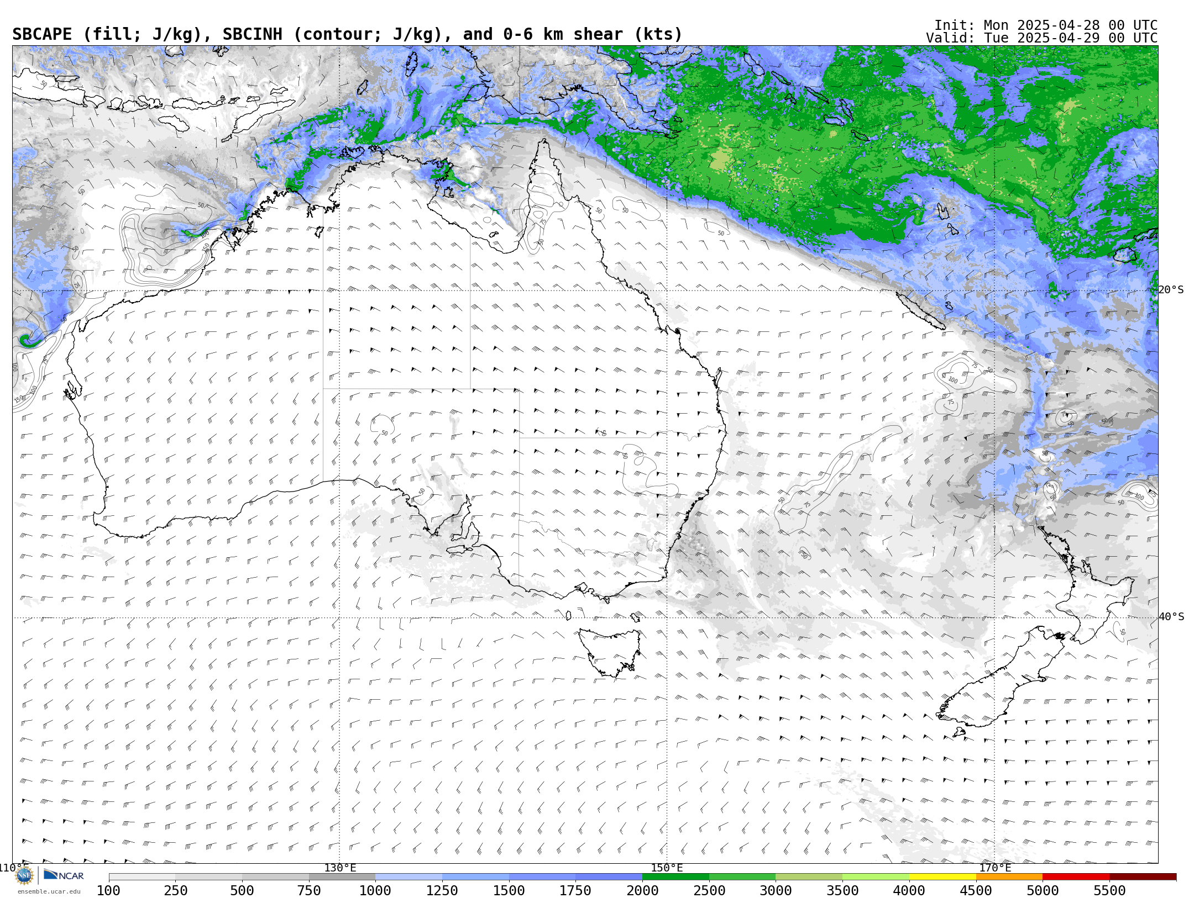
Task: Click the NSF logo emblem
Action: (24, 875)
